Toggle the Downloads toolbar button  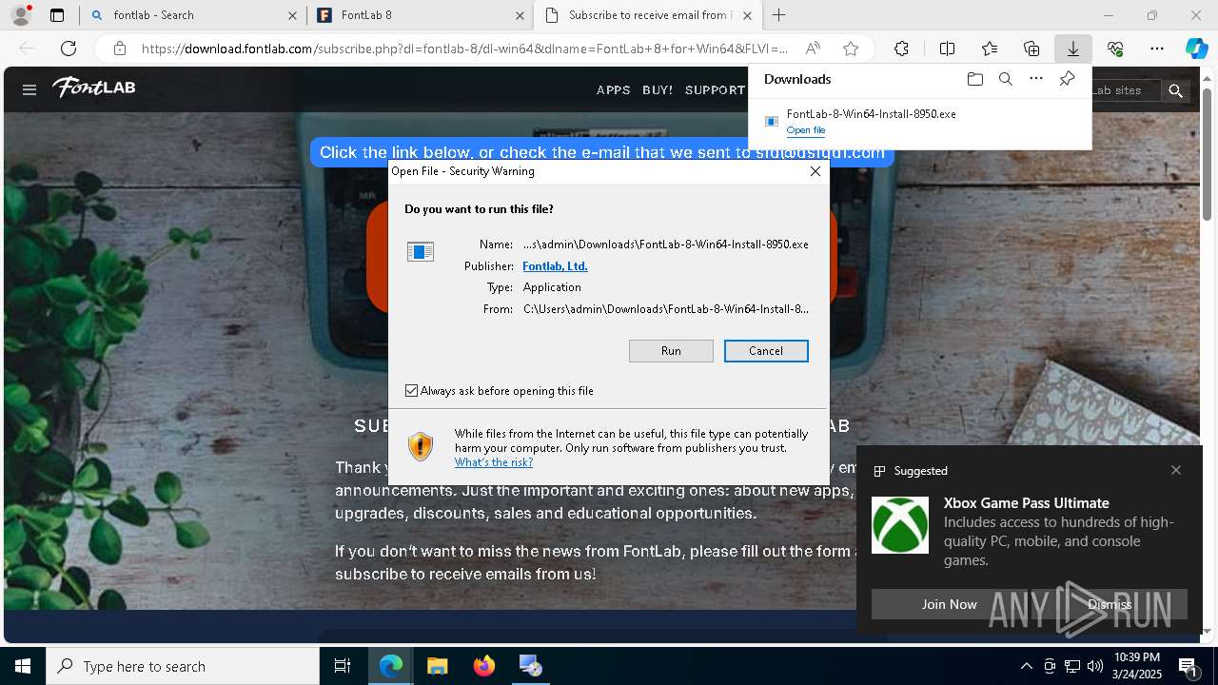click(x=1072, y=49)
